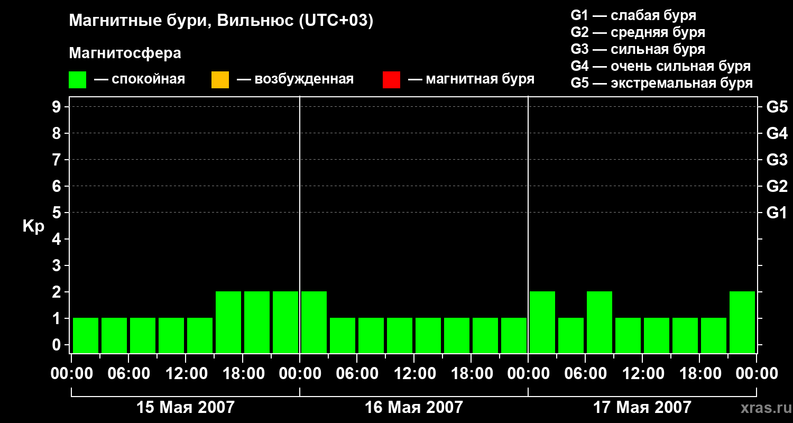Click the 'G1' label on the right axis
Image resolution: width=793 pixels, height=423 pixels.
777,213
